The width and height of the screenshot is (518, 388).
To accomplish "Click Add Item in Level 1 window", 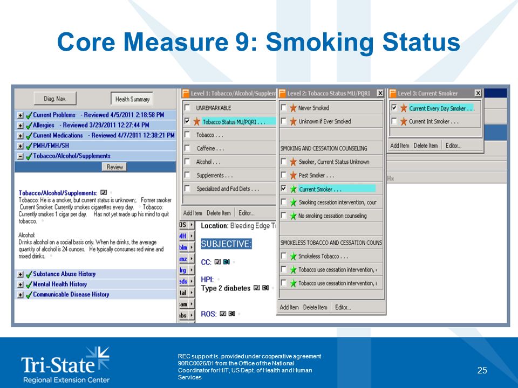I will tap(193, 213).
